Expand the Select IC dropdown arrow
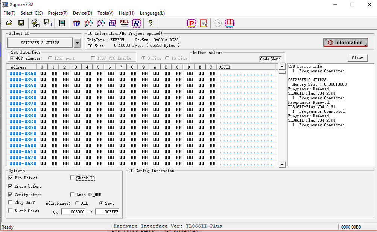Viewport: 377px width, 232px height. click(77, 43)
